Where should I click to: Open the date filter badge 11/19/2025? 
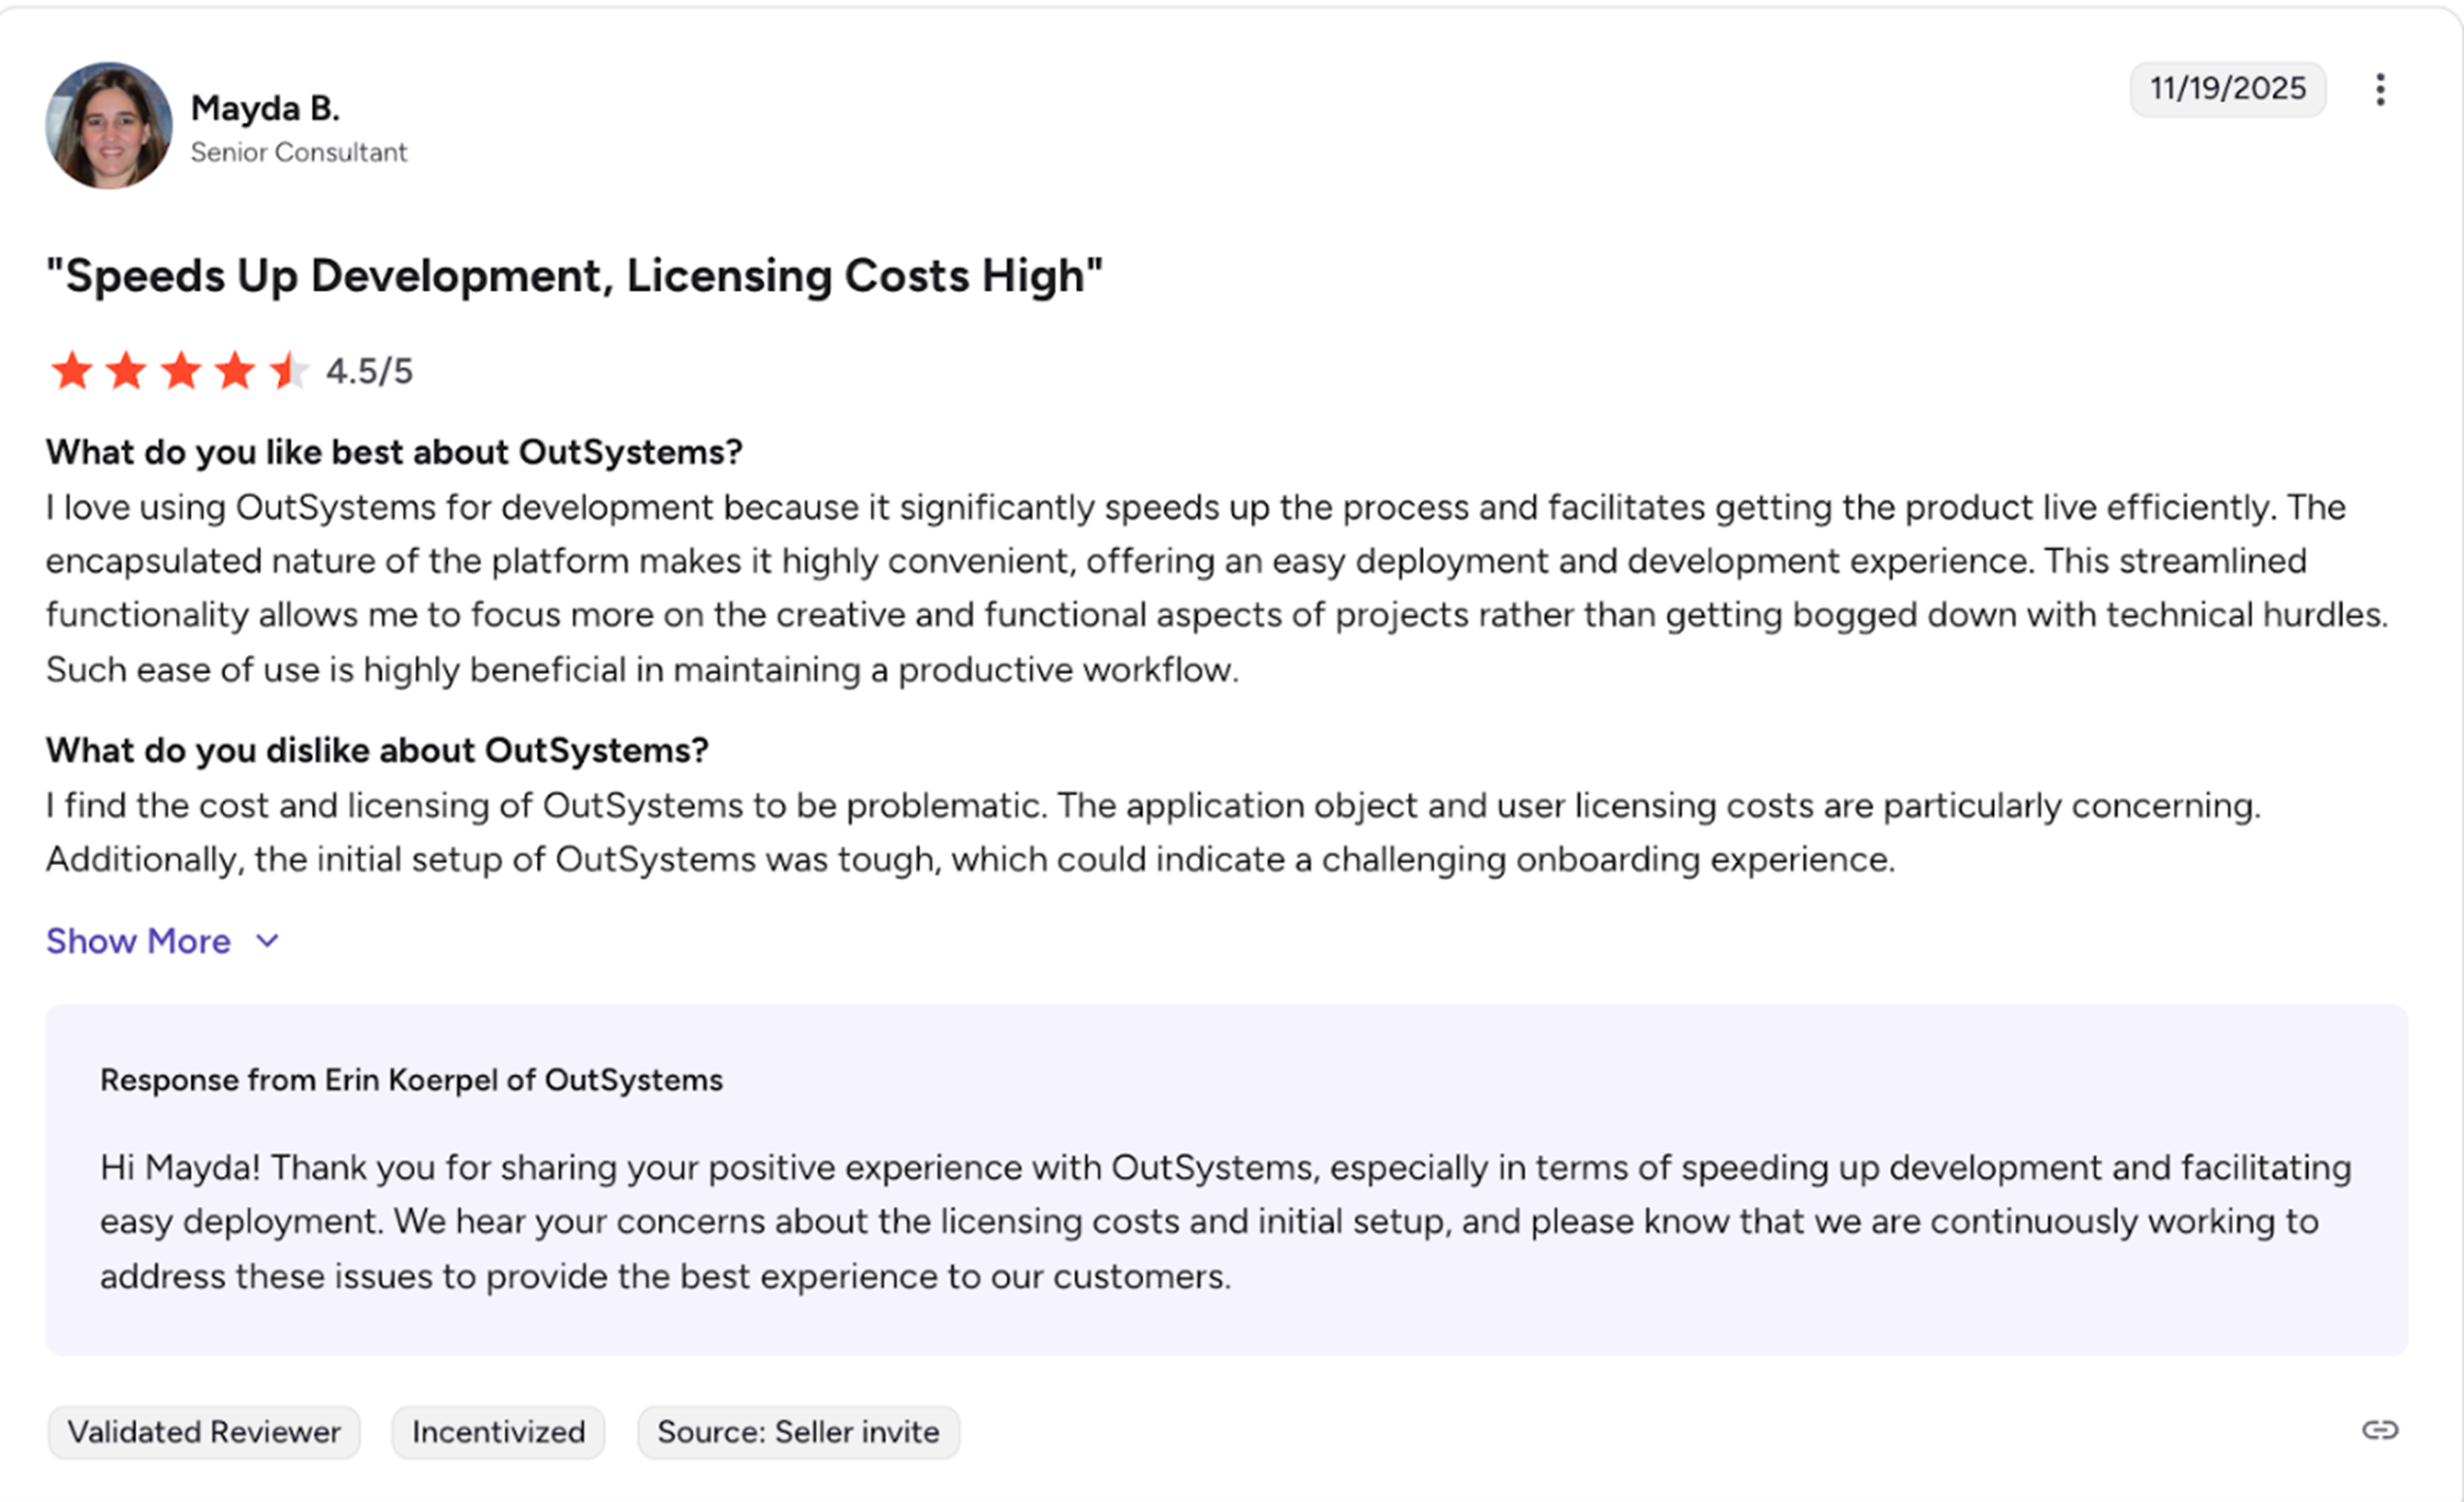click(x=2228, y=89)
